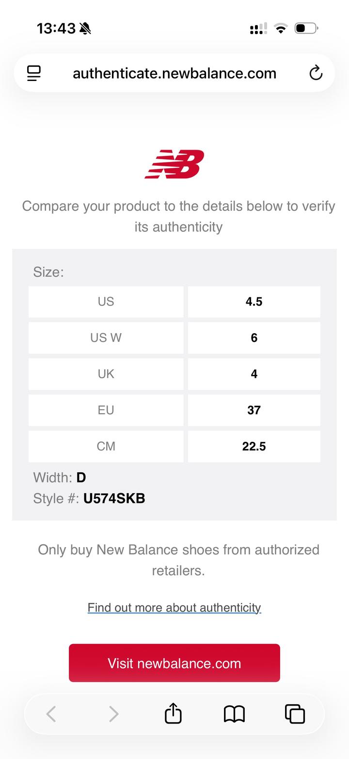The image size is (349, 759).
Task: Select the EU size value 37
Action: 254,410
